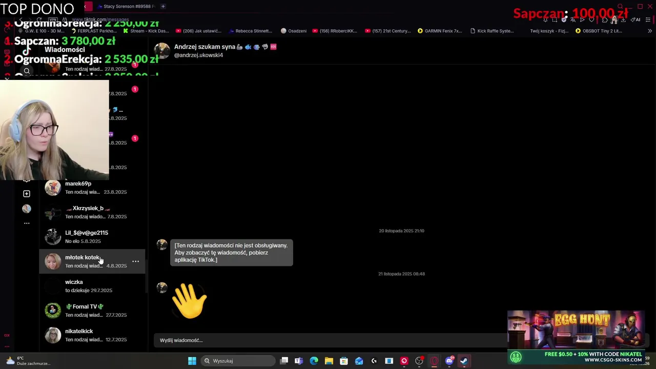656x369 pixels.
Task: Click the unsupported message bubble
Action: 231,253
